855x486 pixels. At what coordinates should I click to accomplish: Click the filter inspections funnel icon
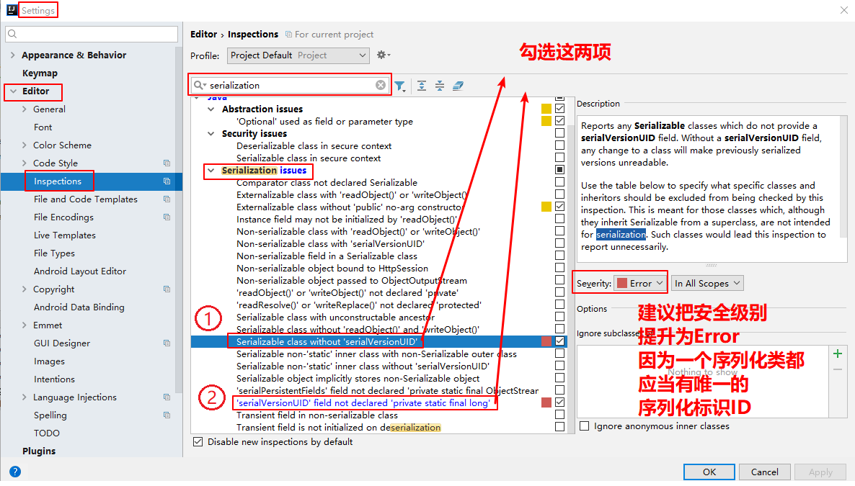coord(400,86)
